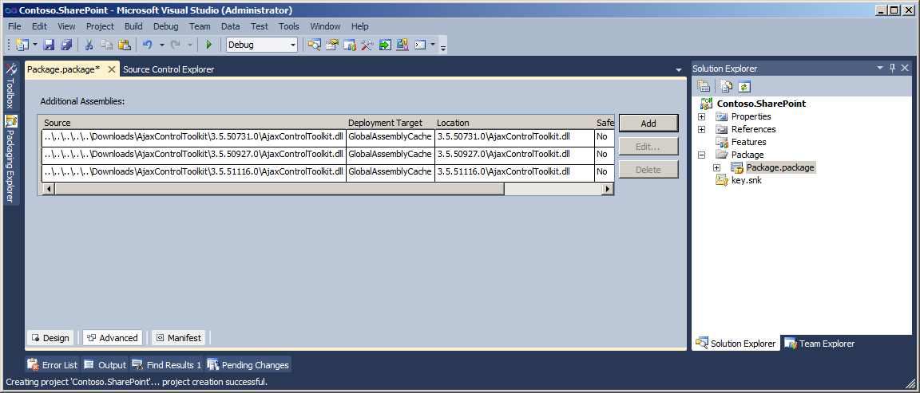Open the Toolbox side panel

pos(12,86)
